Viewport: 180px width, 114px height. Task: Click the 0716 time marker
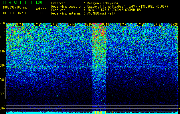point(106,25)
